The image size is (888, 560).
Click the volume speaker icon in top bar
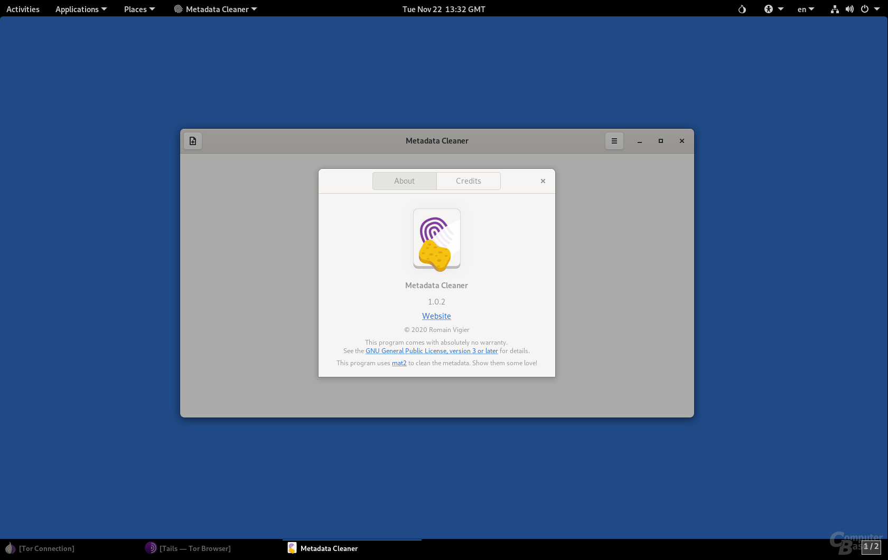(x=849, y=9)
